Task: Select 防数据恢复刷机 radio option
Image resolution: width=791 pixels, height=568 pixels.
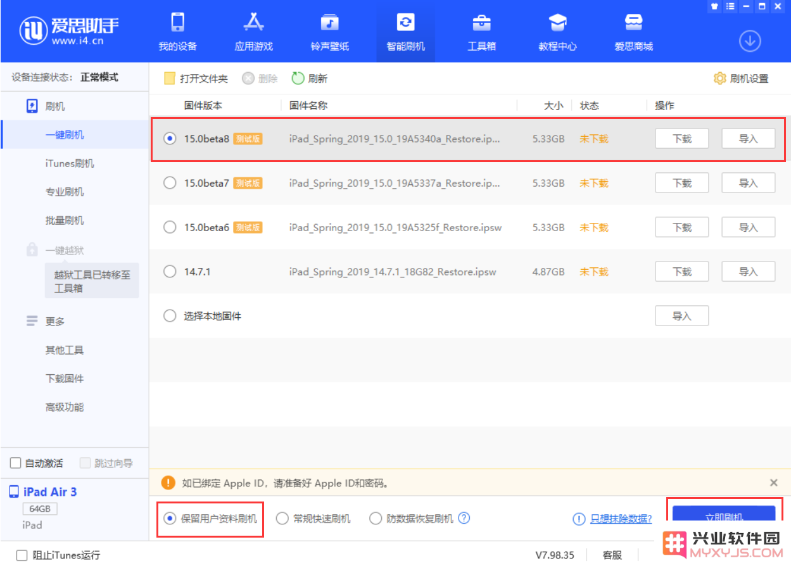Action: tap(376, 519)
